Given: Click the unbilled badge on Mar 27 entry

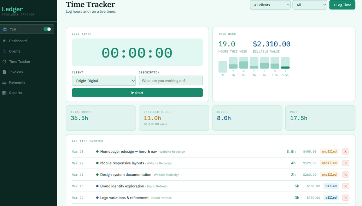Looking at the screenshot, I should click(x=329, y=163).
